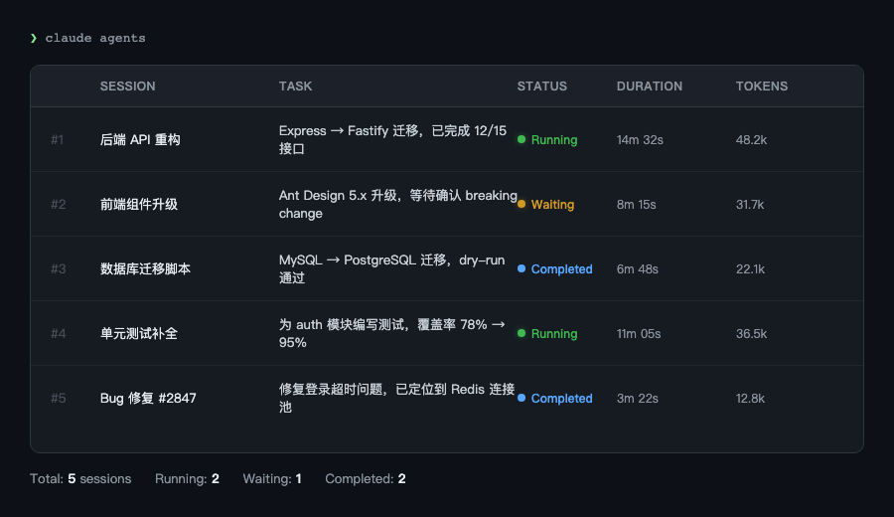Click the Running label in row #1
This screenshot has width=894, height=517.
click(554, 140)
